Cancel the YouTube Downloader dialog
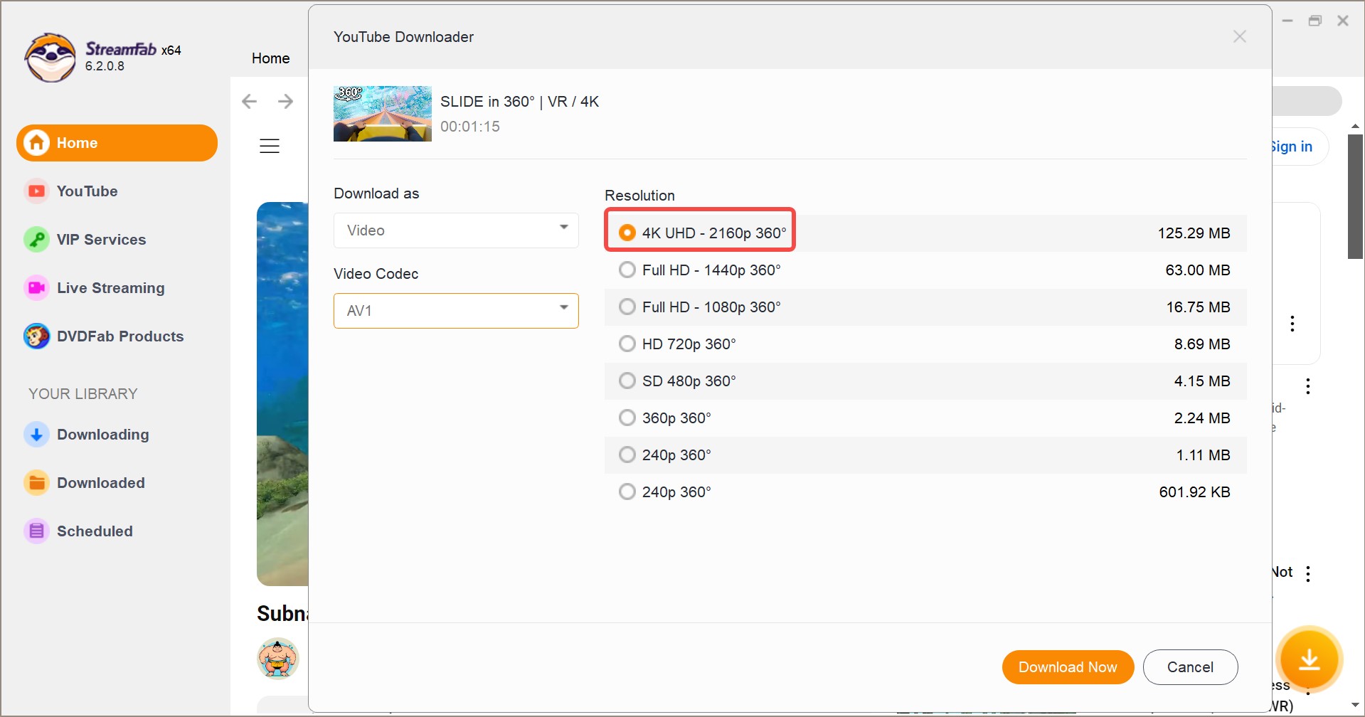The width and height of the screenshot is (1365, 717). point(1190,667)
